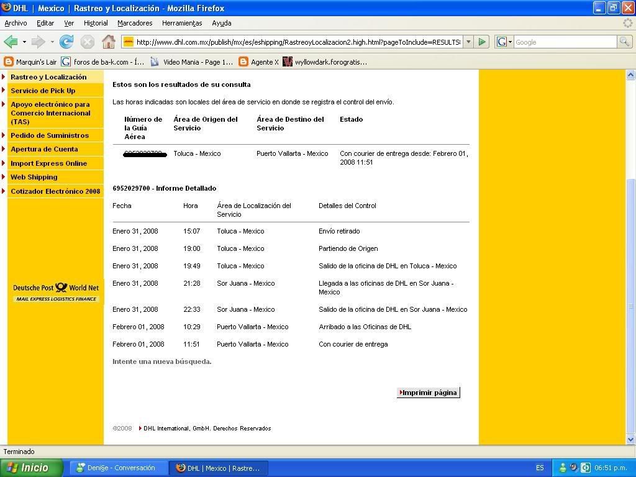Click the Home icon in toolbar

(x=108, y=42)
